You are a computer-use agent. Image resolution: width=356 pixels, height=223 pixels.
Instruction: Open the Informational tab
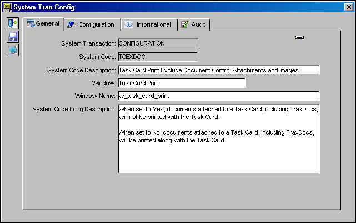coord(149,24)
